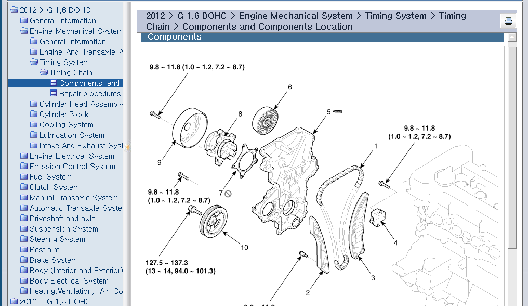The height and width of the screenshot is (307, 529).
Task: Click the folder icon beside Lubrication System
Action: (34, 135)
